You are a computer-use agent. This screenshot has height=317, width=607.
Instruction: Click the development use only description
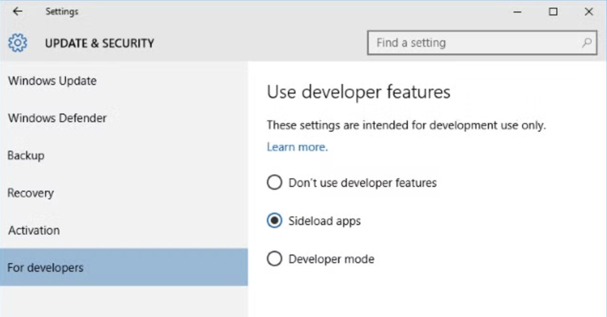click(406, 125)
